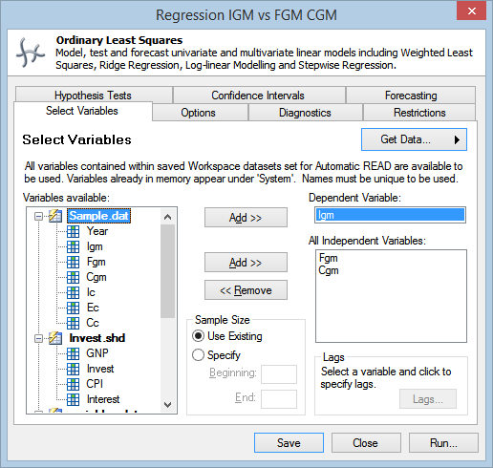Select Cgm in All Independent Variables list

pos(329,270)
